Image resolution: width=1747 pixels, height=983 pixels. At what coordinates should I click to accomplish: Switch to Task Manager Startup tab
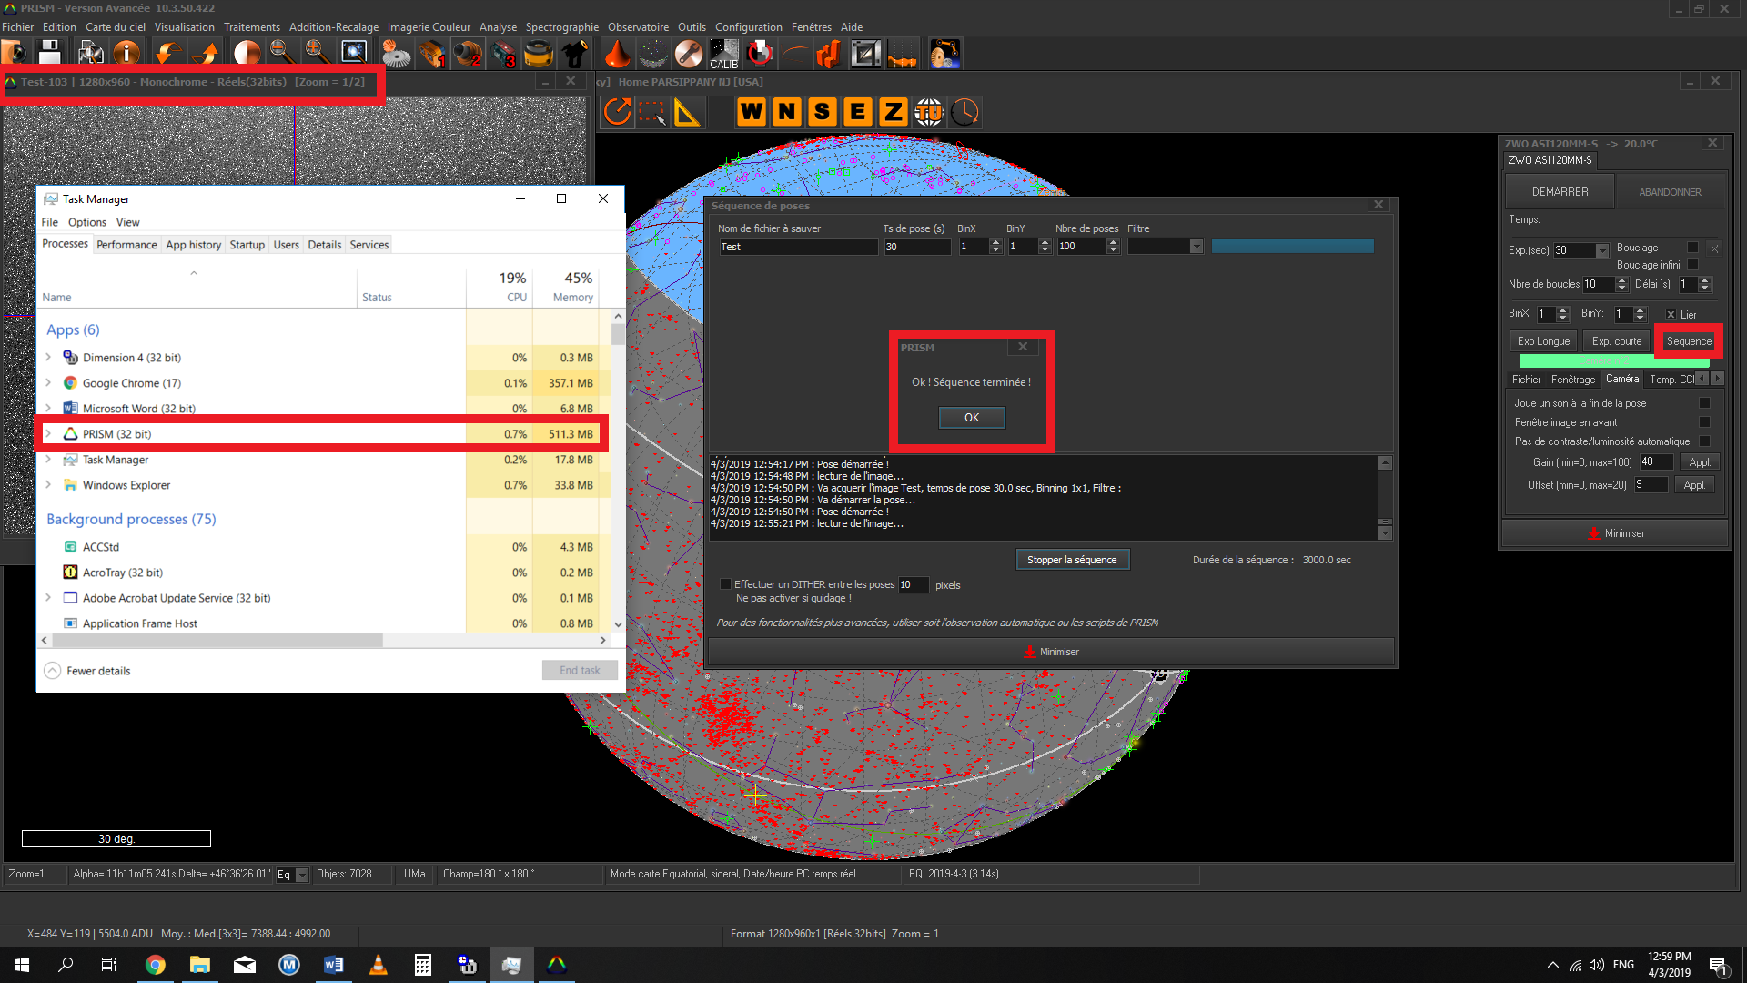[x=247, y=245]
